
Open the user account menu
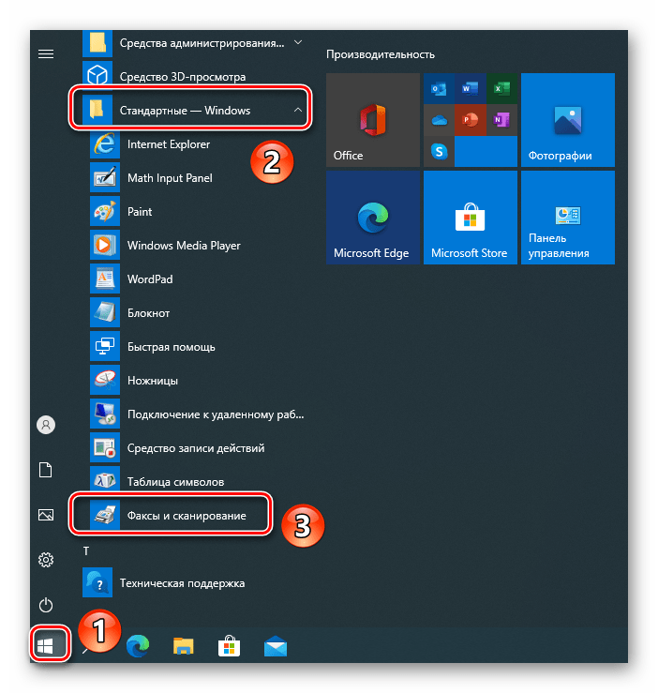pos(46,425)
